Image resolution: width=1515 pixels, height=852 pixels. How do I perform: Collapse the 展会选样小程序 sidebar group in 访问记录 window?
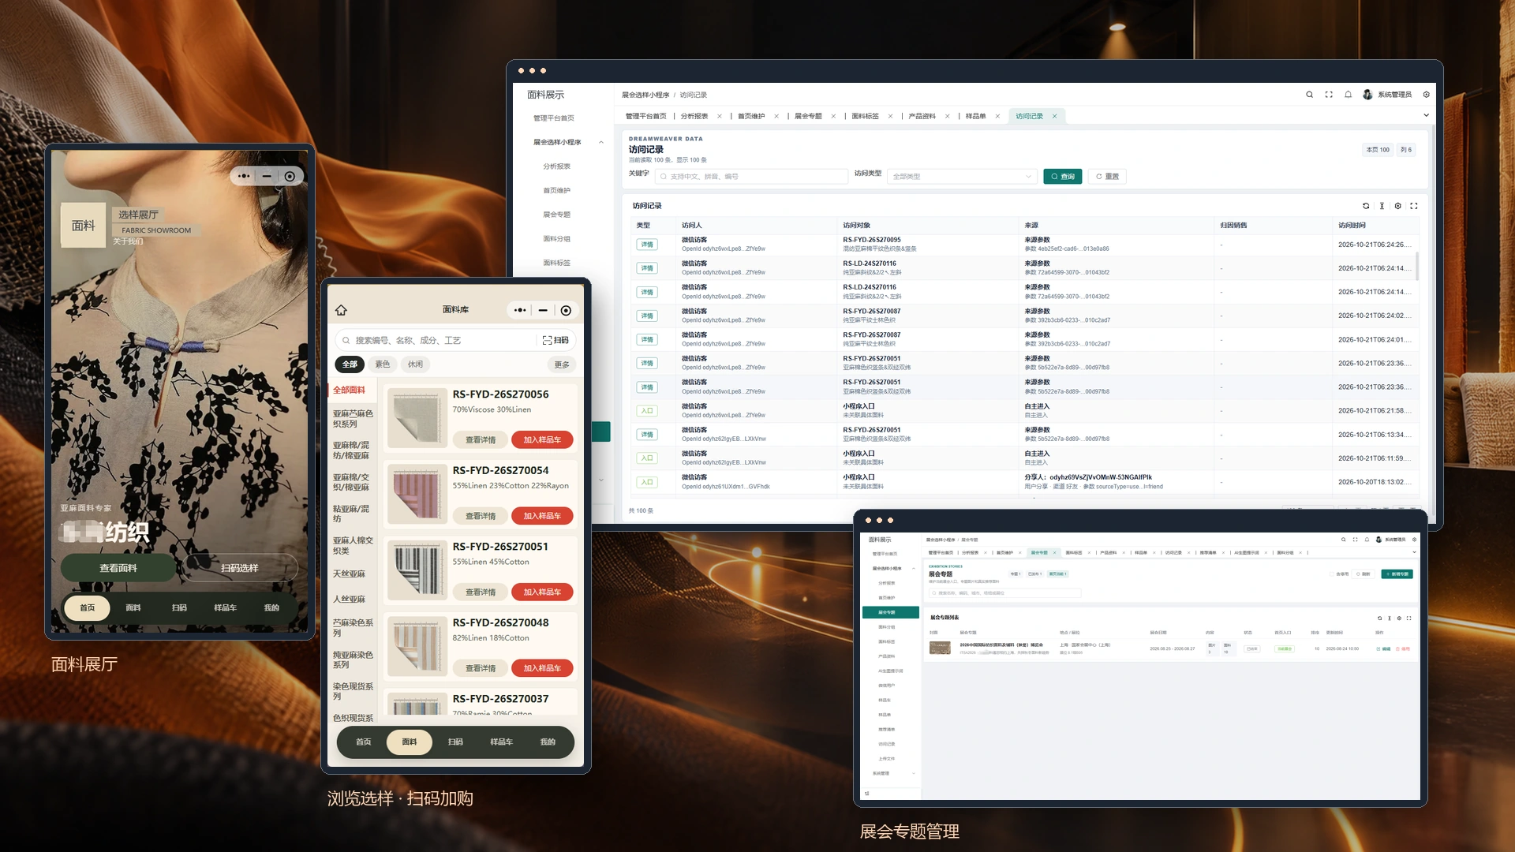pos(601,143)
